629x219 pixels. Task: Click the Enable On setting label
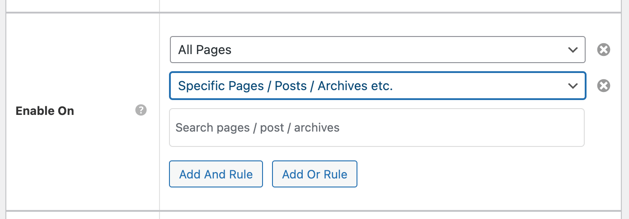tap(45, 111)
